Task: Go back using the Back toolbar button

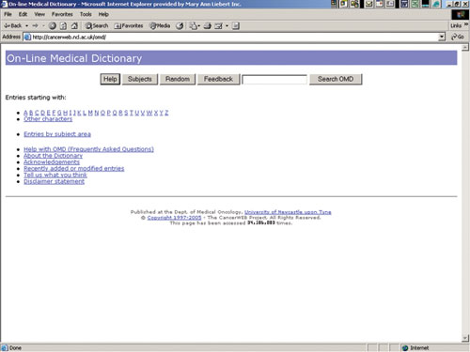Action: tap(12, 25)
